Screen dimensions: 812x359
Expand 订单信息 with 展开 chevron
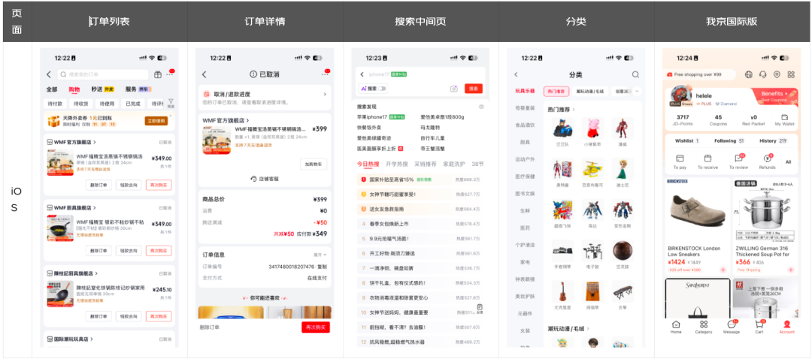320,255
